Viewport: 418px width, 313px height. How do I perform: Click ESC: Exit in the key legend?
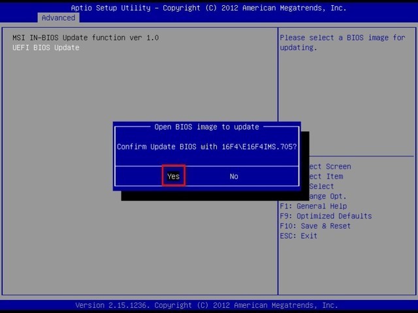pyautogui.click(x=298, y=235)
